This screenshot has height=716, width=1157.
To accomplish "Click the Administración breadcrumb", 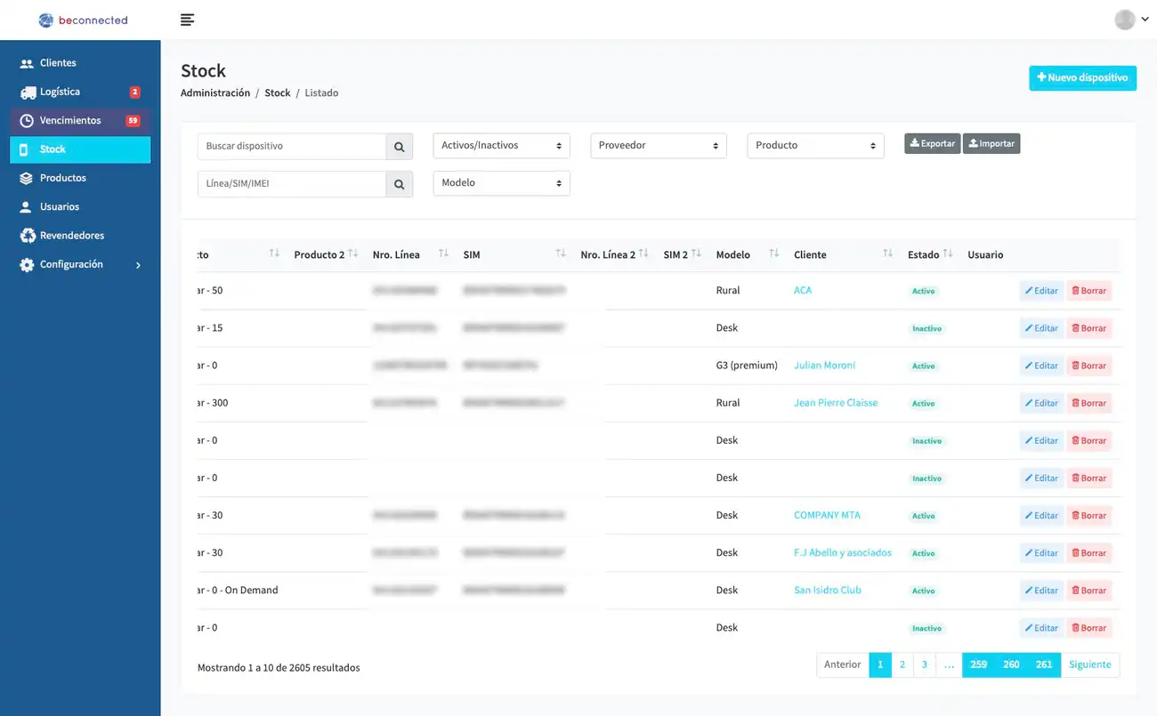I will click(x=215, y=93).
